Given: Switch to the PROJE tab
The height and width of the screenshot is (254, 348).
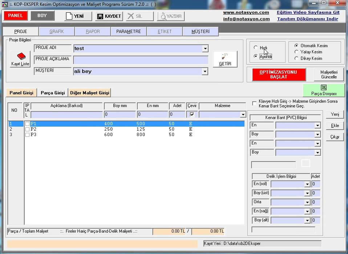Looking at the screenshot, I should [21, 32].
